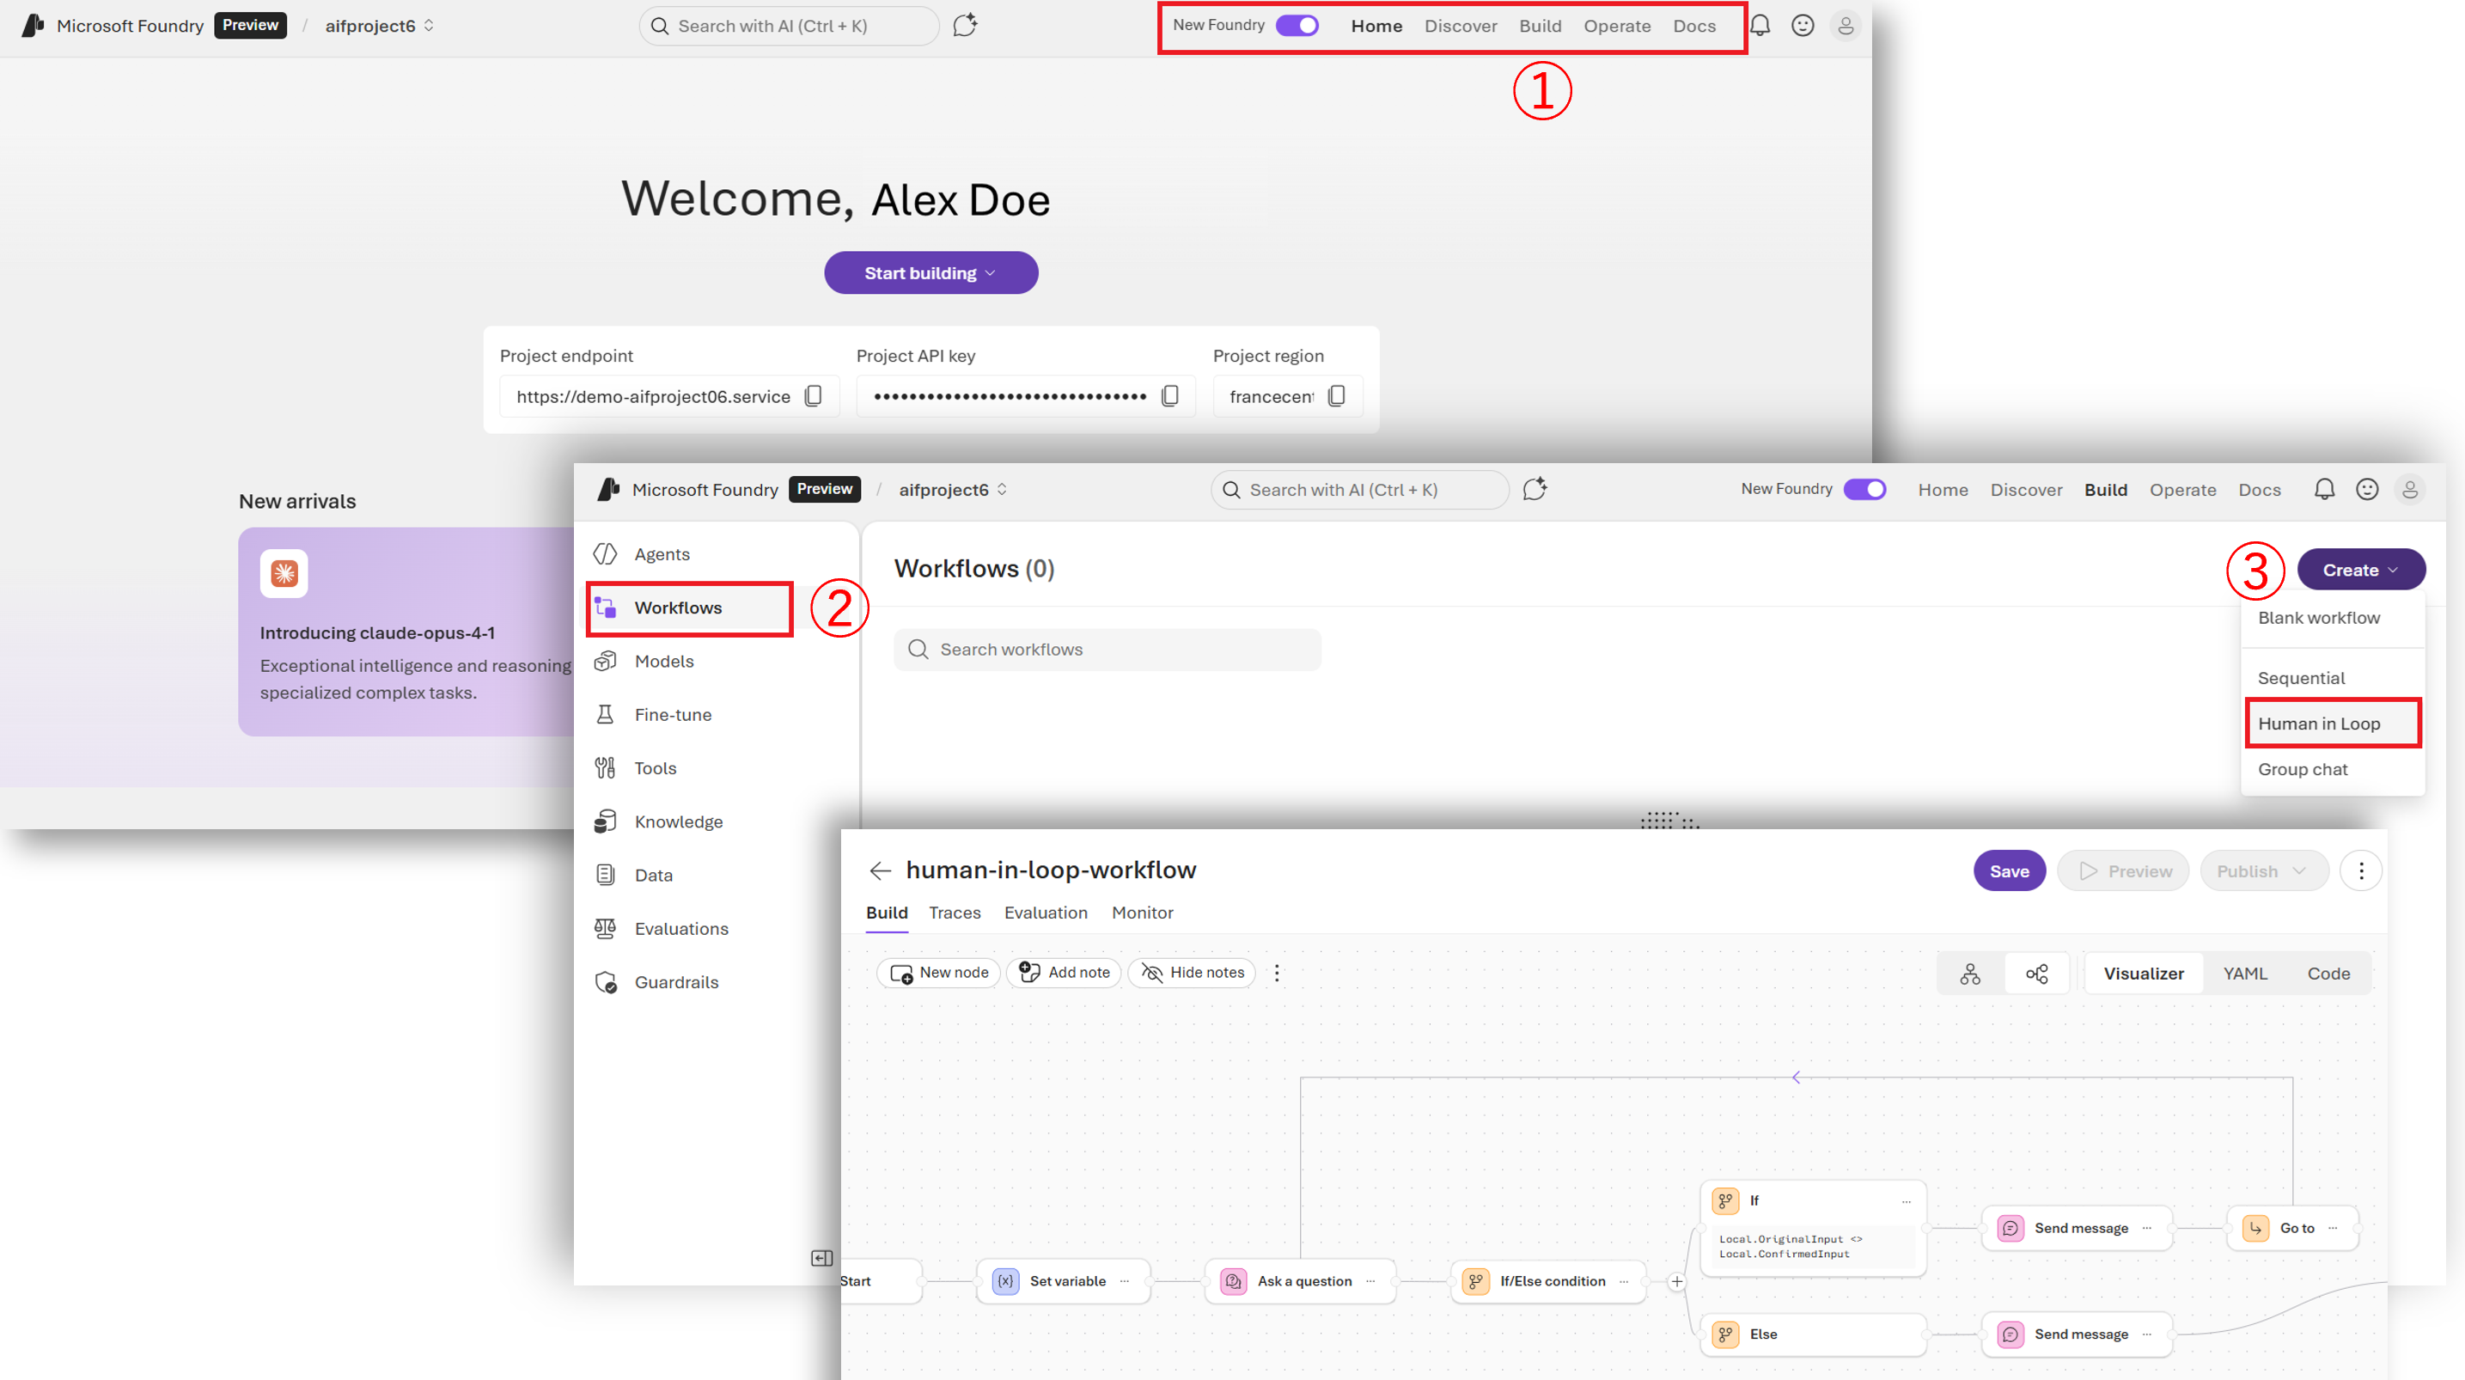Open the Create workflow dropdown

2359,570
